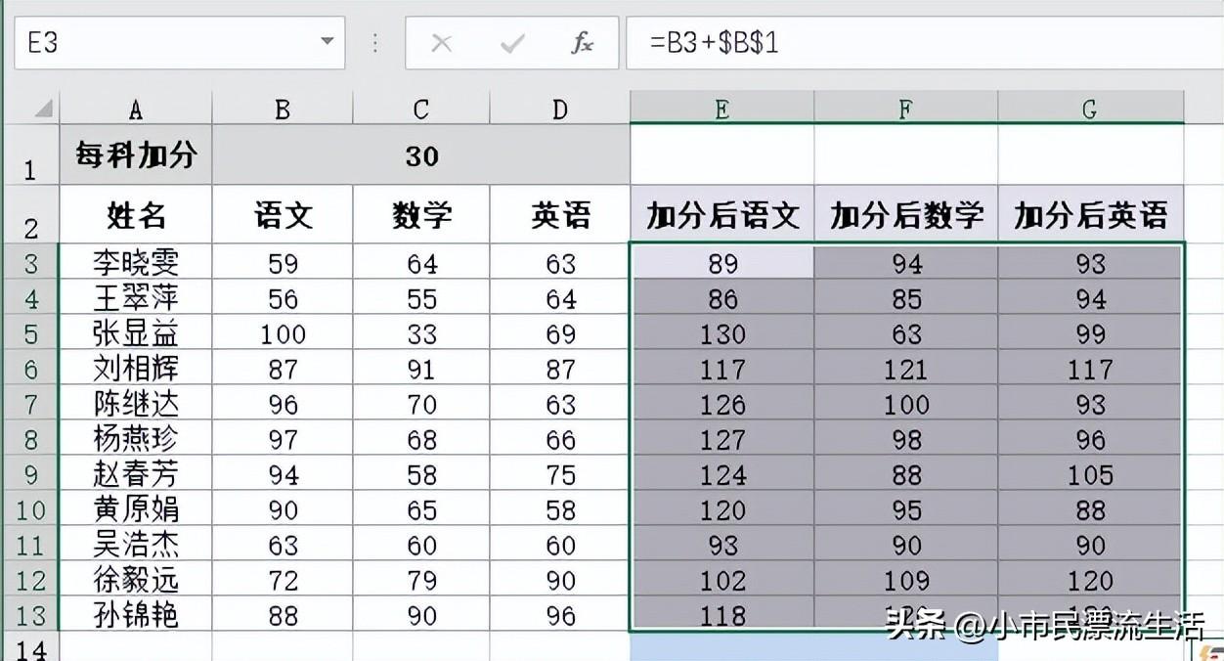Click 张显益's 语文 score 100
Viewport: 1224px width, 661px height.
point(283,333)
